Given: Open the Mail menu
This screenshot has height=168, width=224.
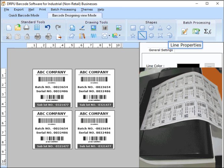Looking at the screenshot, I should pos(31,9).
